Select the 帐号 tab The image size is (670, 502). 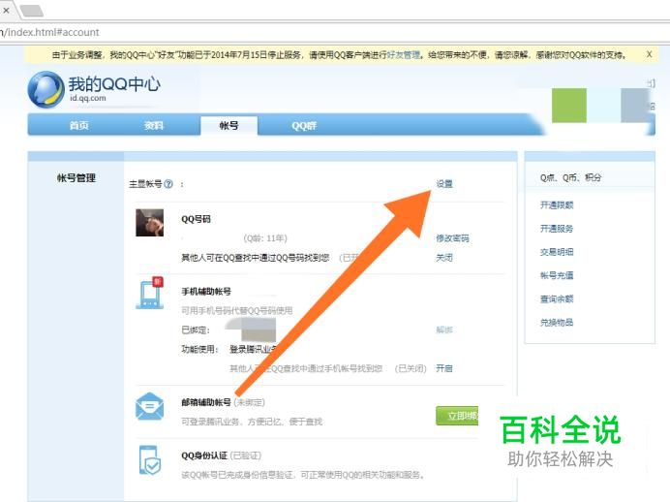(x=229, y=125)
